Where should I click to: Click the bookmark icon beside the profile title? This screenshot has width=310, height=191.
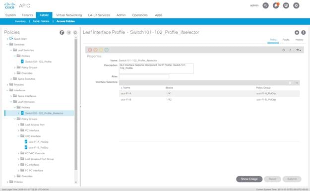(297, 32)
